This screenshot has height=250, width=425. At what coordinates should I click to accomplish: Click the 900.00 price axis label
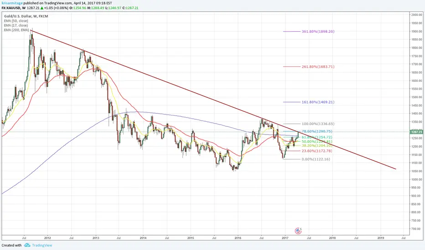point(417,196)
